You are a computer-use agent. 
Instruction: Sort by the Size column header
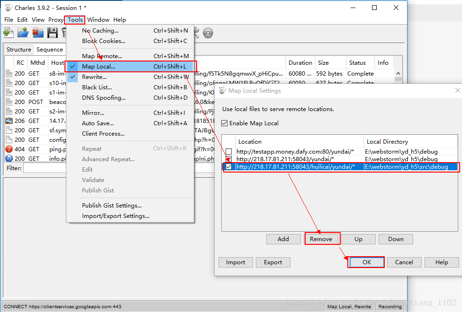tap(330, 62)
